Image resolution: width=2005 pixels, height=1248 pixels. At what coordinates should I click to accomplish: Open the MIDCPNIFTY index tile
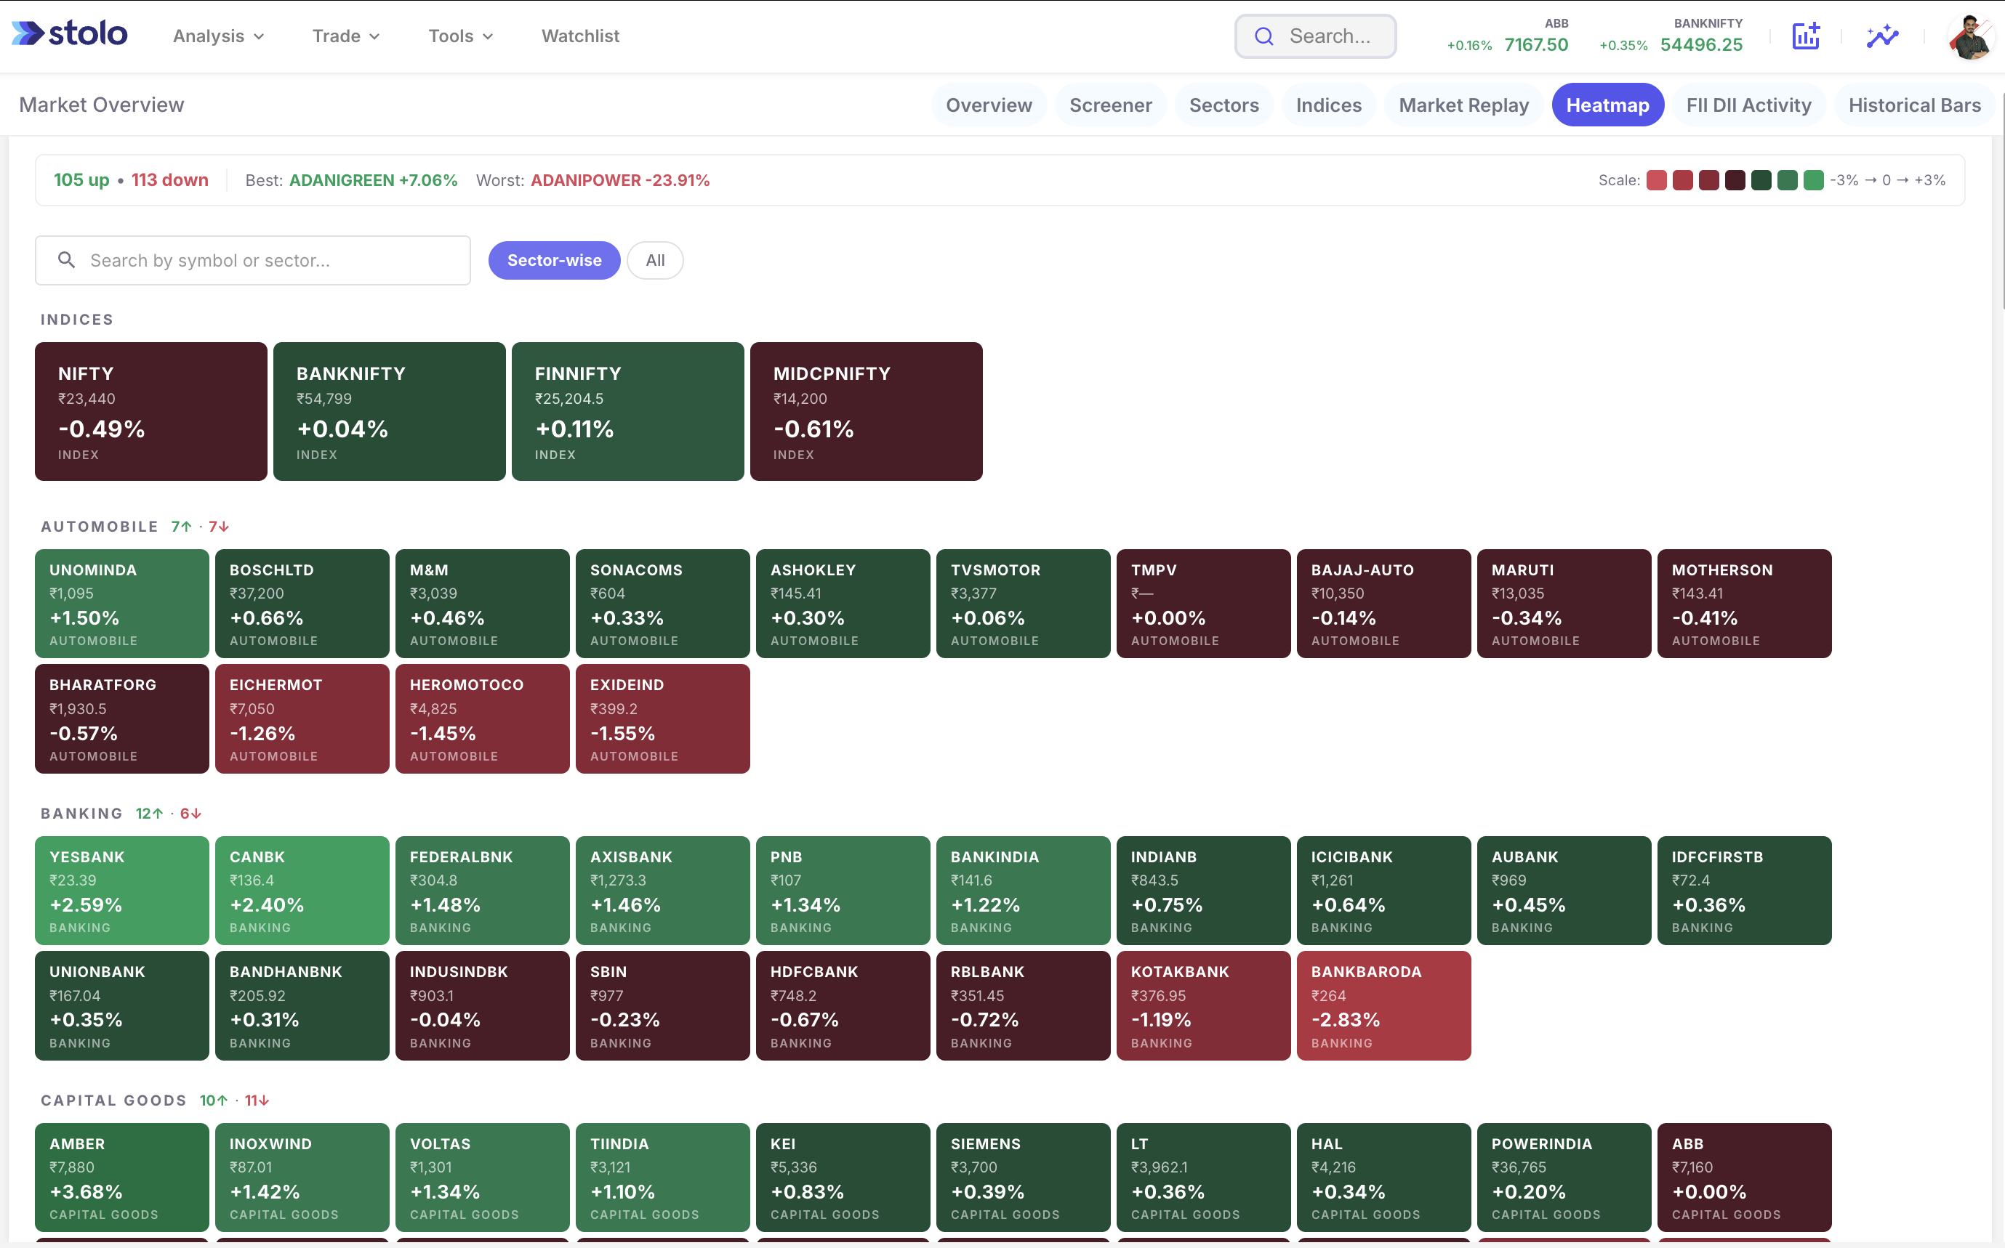867,411
